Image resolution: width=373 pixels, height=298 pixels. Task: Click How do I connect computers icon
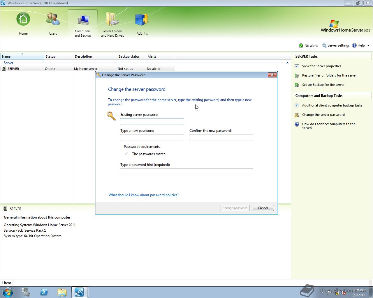point(297,124)
